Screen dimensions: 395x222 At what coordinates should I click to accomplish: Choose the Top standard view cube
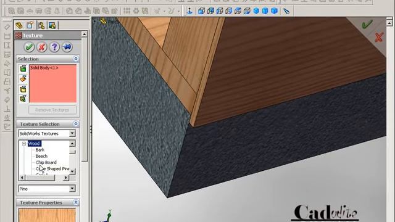tap(238, 11)
